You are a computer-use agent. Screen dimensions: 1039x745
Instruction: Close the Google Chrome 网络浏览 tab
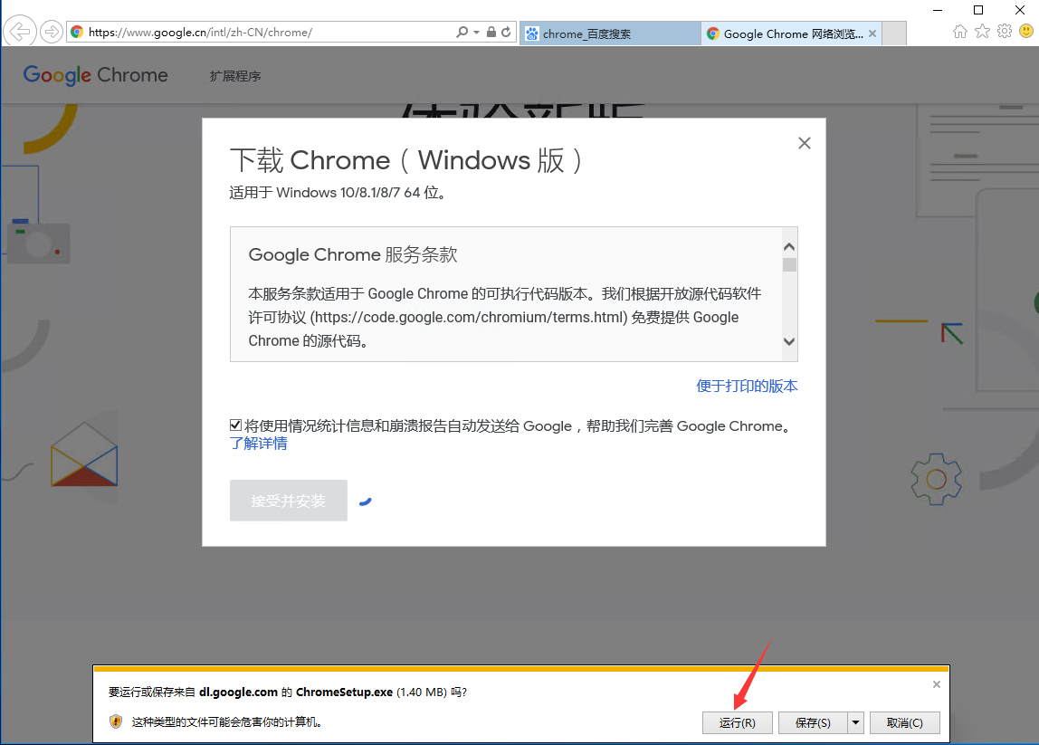[x=872, y=33]
